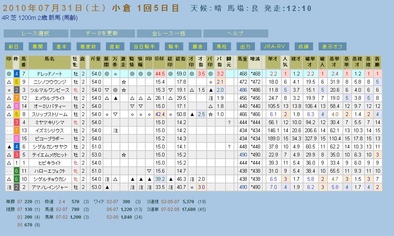Screen dimensions: 394x236
Task: Click the ワイド 05-07 payout 1,220
Action: coord(126,209)
